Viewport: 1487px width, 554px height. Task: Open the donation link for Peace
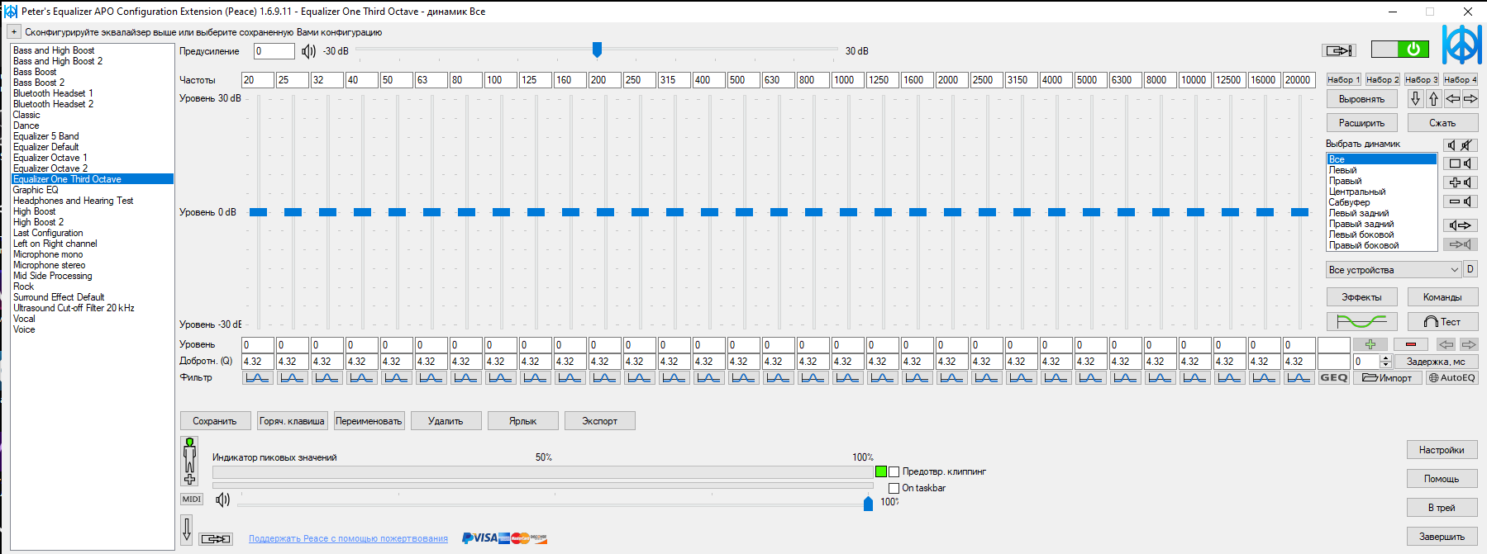pyautogui.click(x=348, y=539)
